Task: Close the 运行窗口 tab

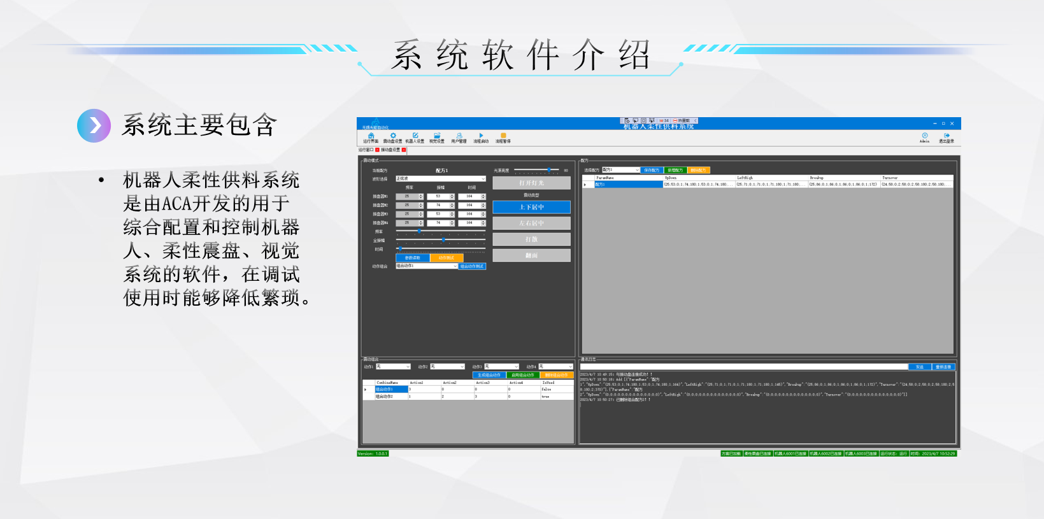Action: (x=377, y=150)
